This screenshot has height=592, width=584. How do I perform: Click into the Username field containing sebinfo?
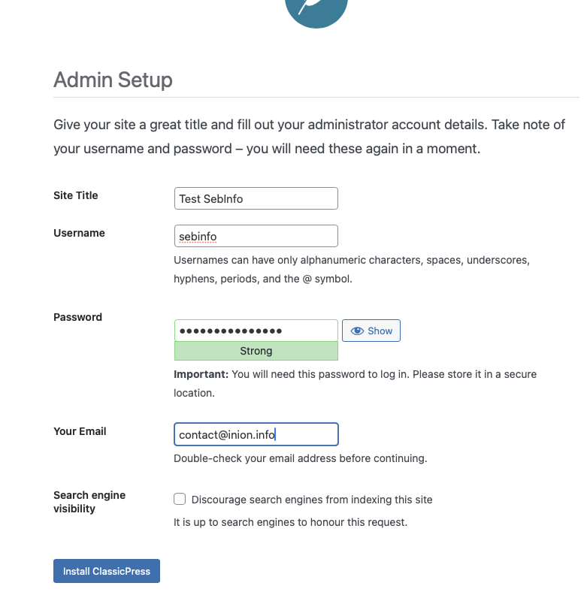tap(256, 236)
